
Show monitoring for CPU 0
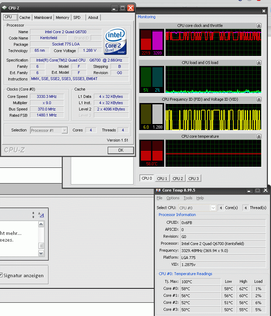pos(147,178)
